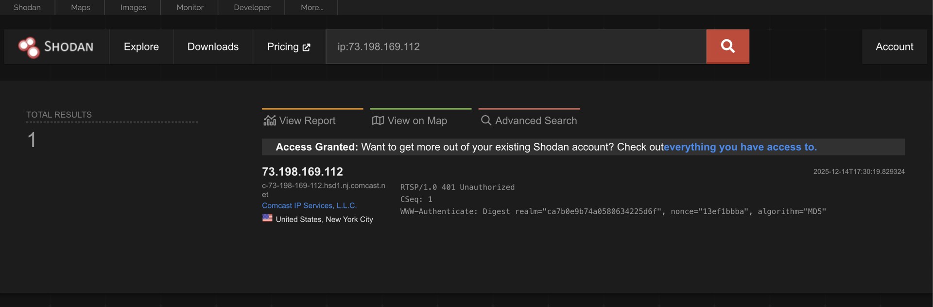Open the Explore navigation item
Screen dimensions: 933x307
pyautogui.click(x=141, y=47)
